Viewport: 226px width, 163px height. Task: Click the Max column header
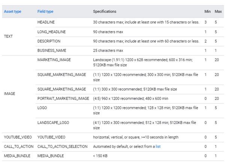218,12
